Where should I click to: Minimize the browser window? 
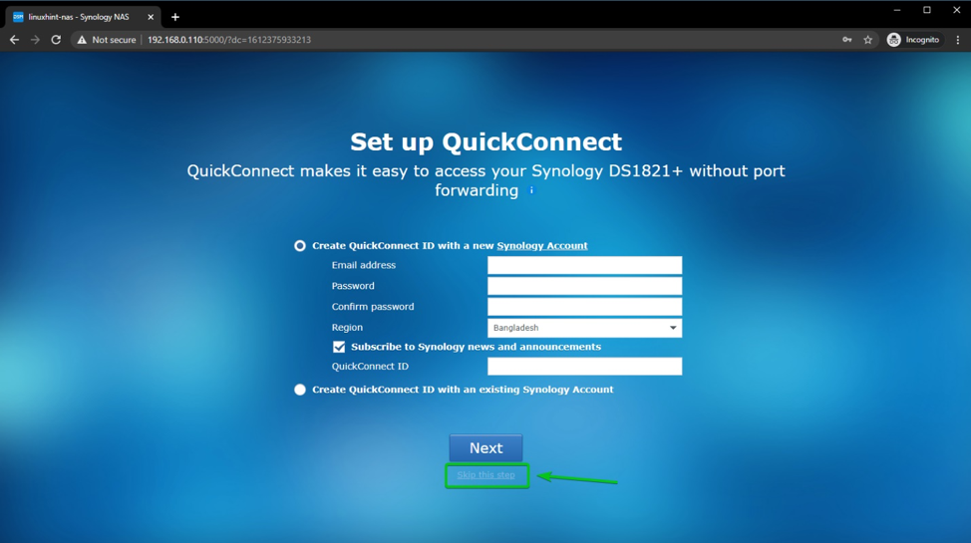[x=896, y=10]
